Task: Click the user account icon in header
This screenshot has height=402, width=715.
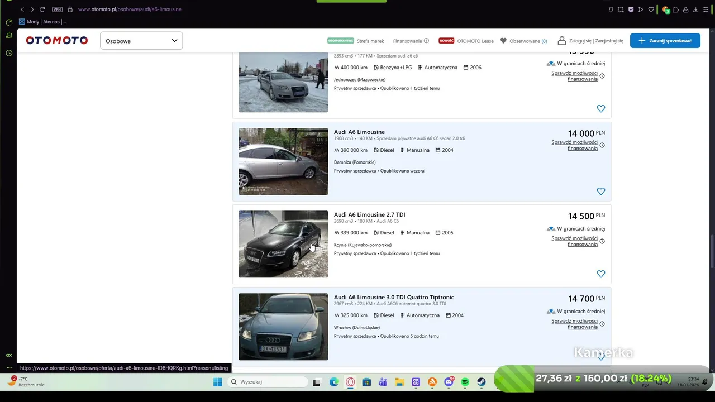Action: [561, 41]
